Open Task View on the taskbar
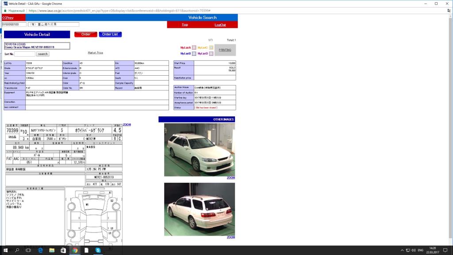The height and width of the screenshot is (255, 453). click(x=28, y=250)
